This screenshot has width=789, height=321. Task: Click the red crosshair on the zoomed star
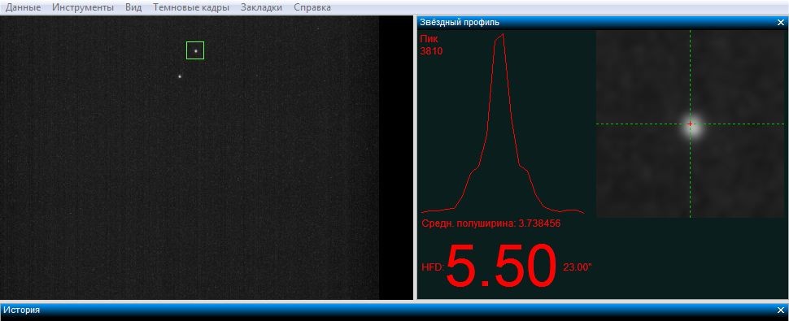(690, 124)
